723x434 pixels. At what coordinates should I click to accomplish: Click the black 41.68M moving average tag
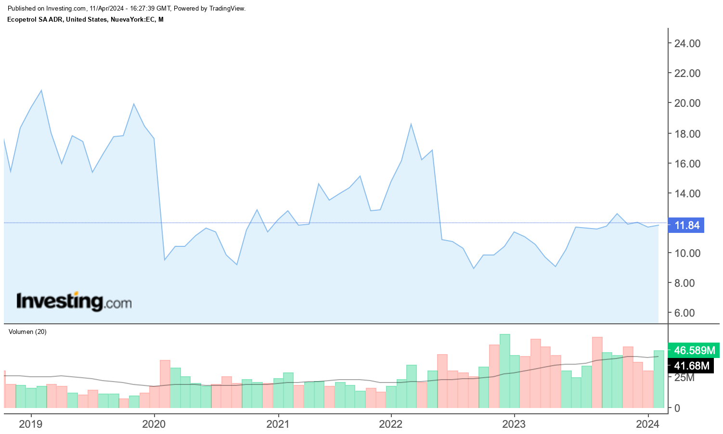(x=691, y=366)
